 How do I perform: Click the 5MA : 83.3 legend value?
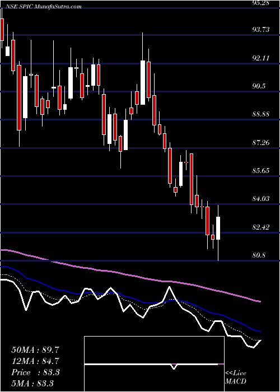coord(32,383)
